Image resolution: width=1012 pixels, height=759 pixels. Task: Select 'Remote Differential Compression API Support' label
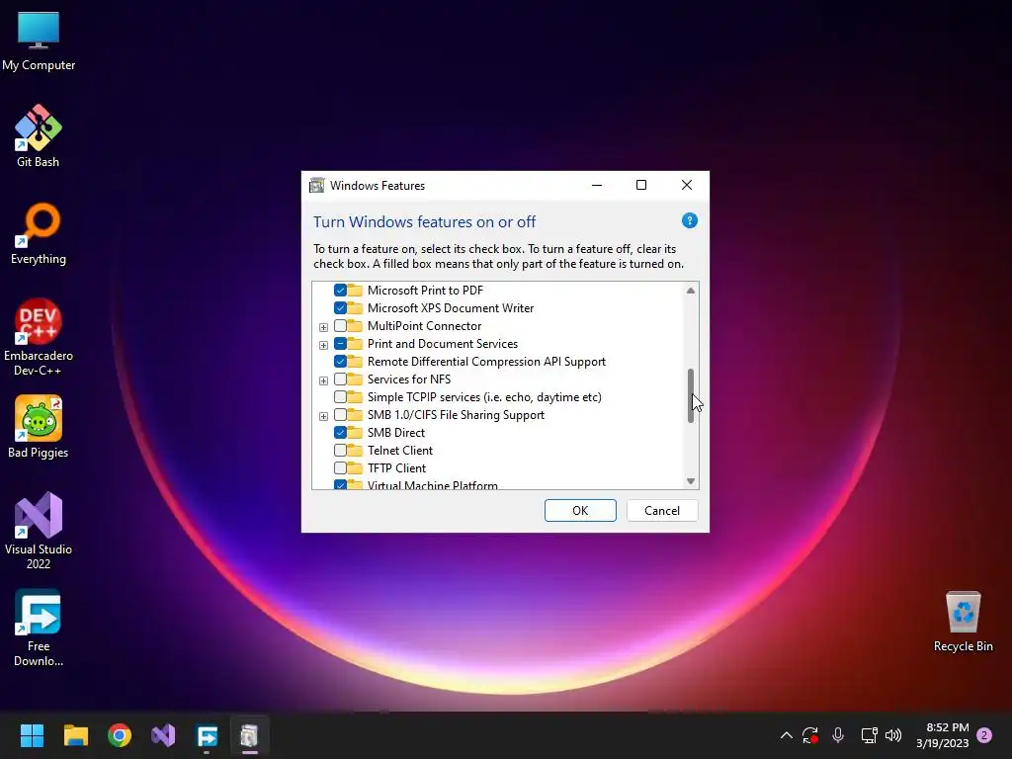[x=486, y=362]
